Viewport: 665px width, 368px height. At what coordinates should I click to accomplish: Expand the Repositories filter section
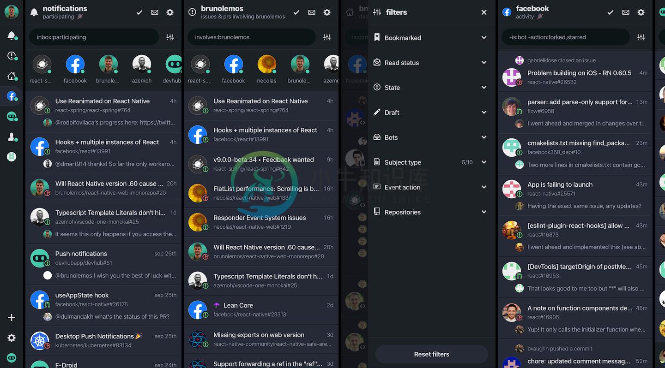click(x=431, y=212)
